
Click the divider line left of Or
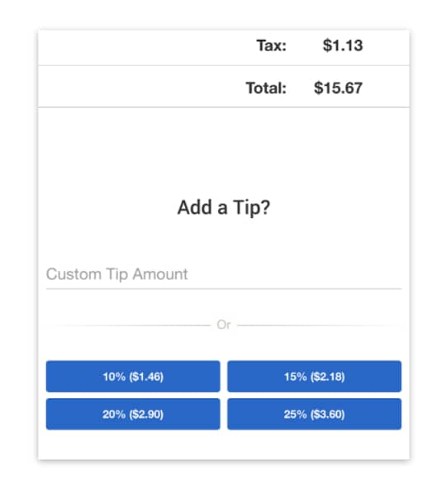129,325
